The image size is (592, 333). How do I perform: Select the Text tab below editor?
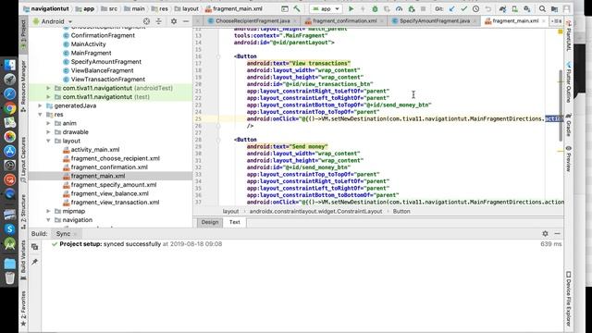(x=234, y=222)
